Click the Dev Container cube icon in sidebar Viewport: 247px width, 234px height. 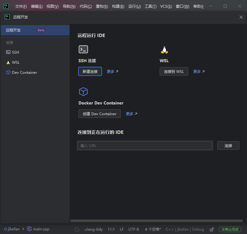click(x=8, y=73)
